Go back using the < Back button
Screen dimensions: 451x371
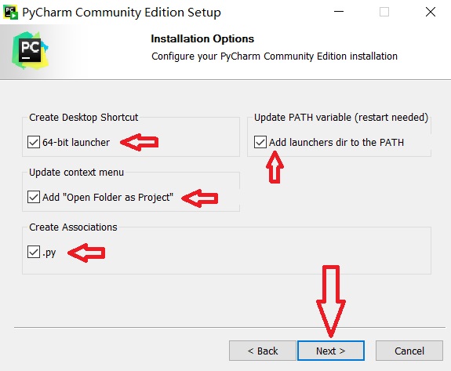pos(263,351)
